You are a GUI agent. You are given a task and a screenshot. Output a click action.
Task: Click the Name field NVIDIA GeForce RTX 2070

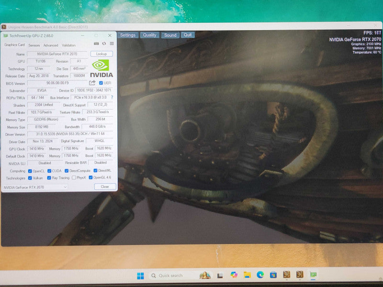(x=57, y=54)
